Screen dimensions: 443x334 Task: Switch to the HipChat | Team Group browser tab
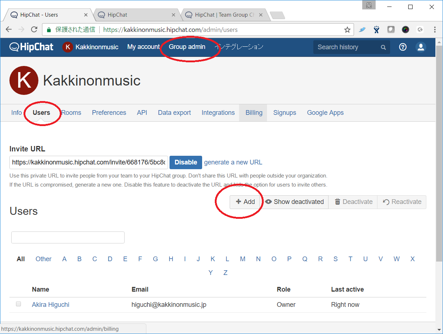point(224,15)
